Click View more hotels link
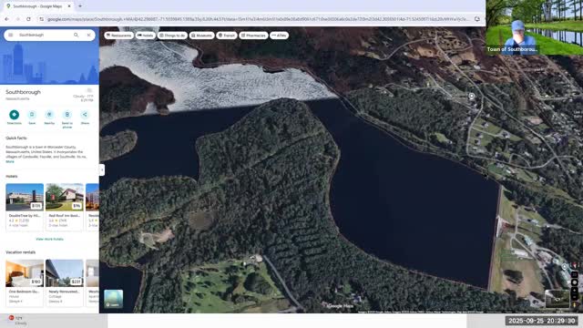Viewport: 583px width, 328px height. pyautogui.click(x=49, y=239)
